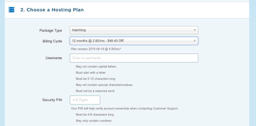Click the Username label
256x126 pixels.
54,58
